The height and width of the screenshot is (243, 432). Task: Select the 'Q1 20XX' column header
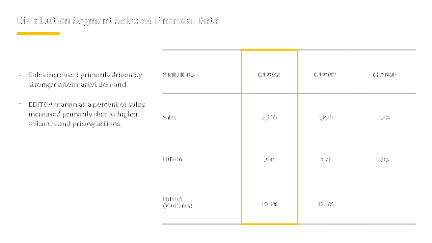(269, 75)
